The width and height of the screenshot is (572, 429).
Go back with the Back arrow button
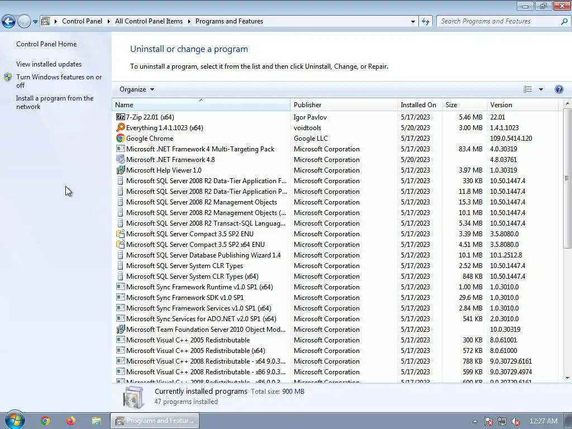click(8, 22)
